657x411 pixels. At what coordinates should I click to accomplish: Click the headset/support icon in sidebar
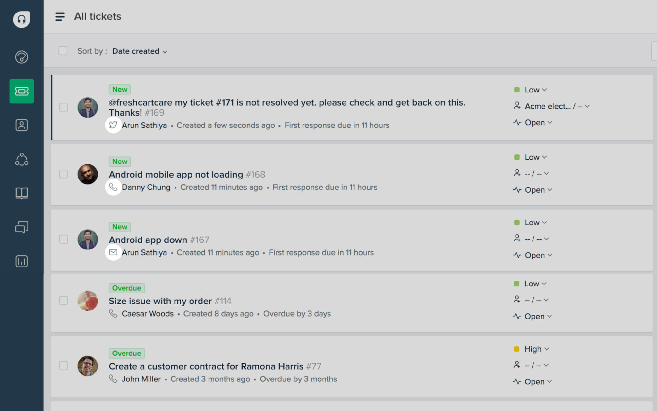pos(22,19)
